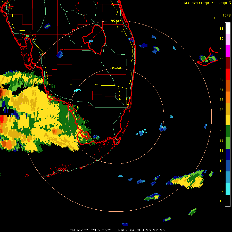This screenshot has height=232, width=232.
Task: Click the 38 legend value label
Action: pyautogui.click(x=221, y=100)
